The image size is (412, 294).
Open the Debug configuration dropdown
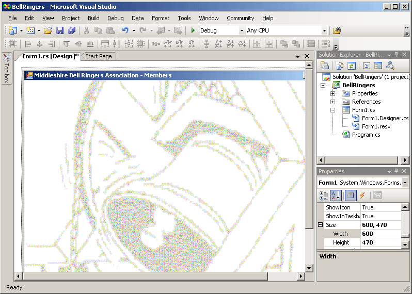242,31
